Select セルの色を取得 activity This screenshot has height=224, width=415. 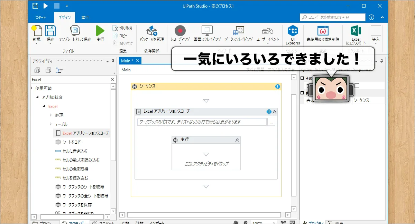point(71,169)
